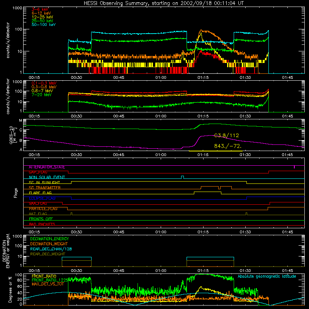This screenshot has width=309, height=309.
Task: Select the red 3-6 keV legend label
Action: point(40,9)
